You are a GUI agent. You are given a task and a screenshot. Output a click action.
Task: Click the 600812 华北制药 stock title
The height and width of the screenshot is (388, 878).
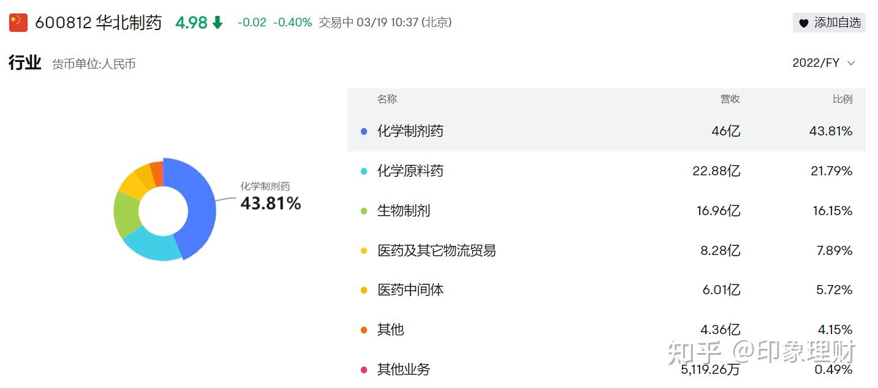click(x=98, y=23)
